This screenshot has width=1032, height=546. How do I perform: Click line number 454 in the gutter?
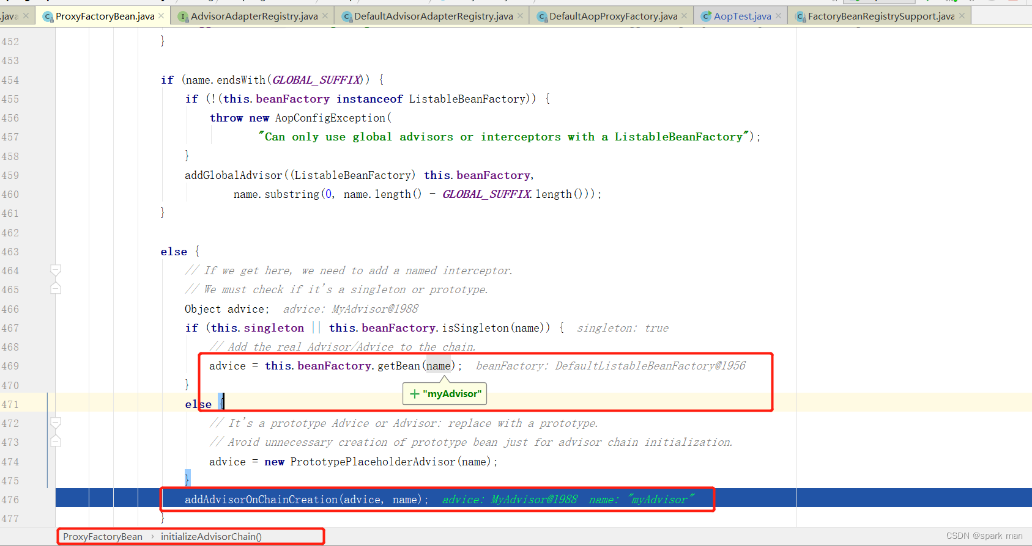10,80
